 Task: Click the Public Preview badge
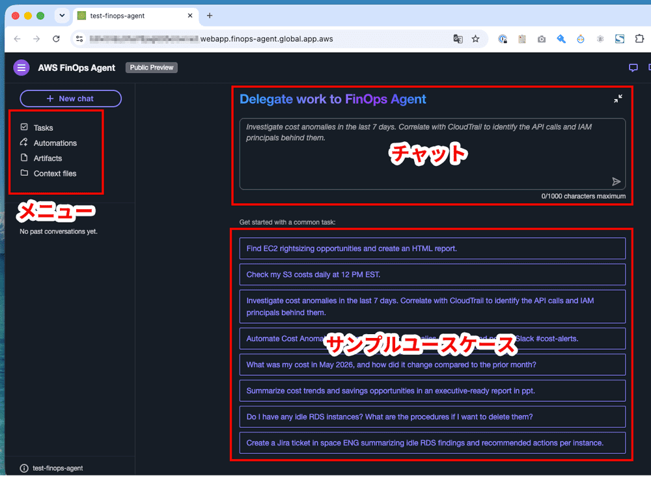click(152, 68)
